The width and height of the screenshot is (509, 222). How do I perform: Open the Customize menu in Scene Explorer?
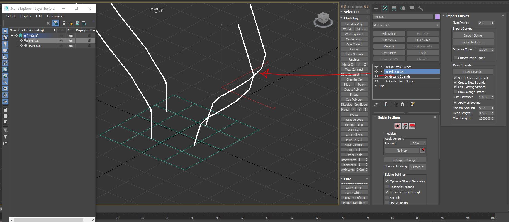(x=55, y=16)
